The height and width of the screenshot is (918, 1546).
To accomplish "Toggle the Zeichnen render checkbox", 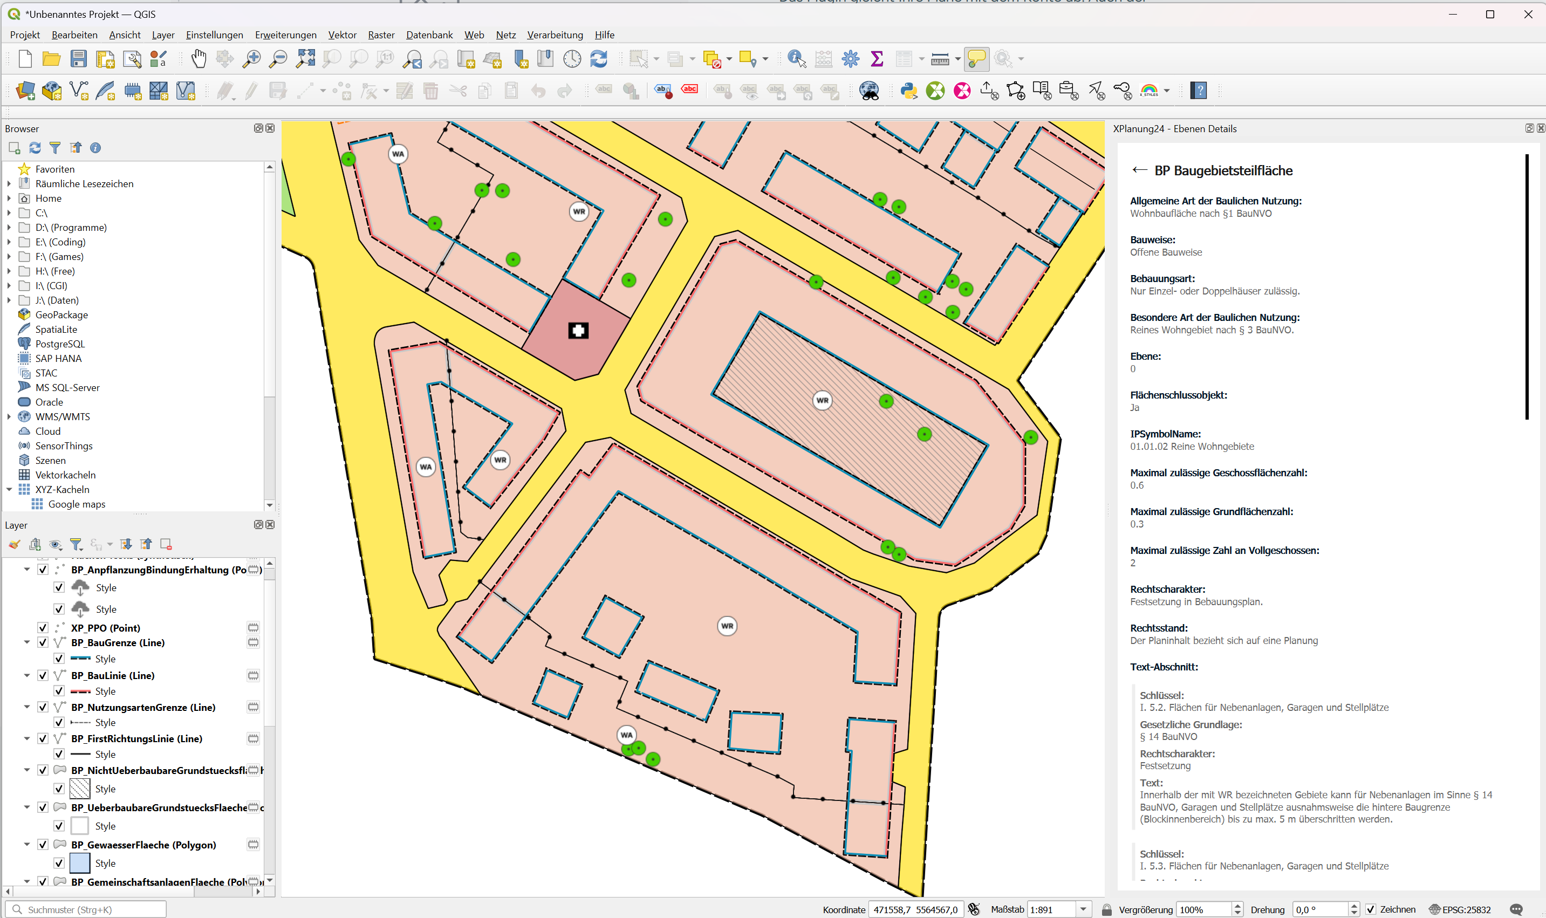I will point(1371,909).
